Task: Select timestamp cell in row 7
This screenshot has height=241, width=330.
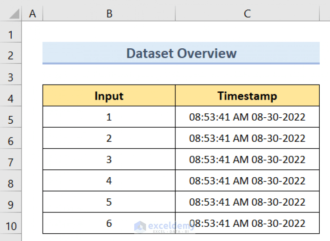Action: click(247, 160)
